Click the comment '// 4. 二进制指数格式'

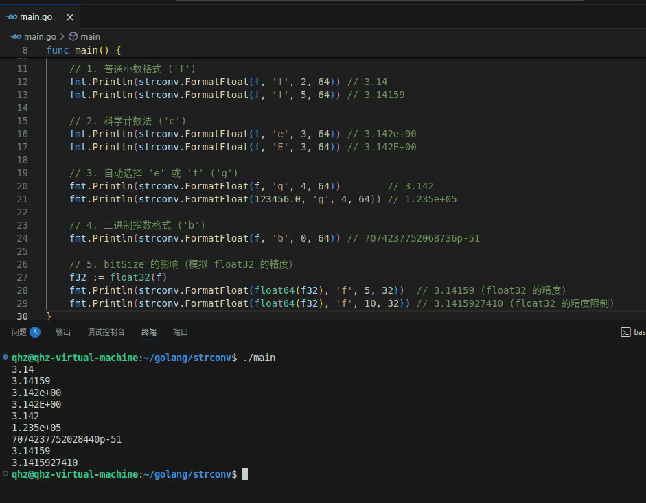click(137, 225)
